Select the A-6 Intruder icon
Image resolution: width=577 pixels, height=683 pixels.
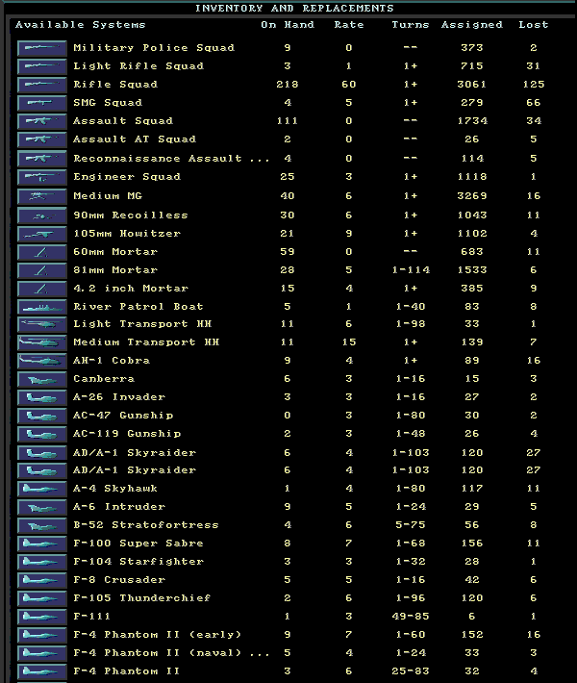pyautogui.click(x=42, y=507)
